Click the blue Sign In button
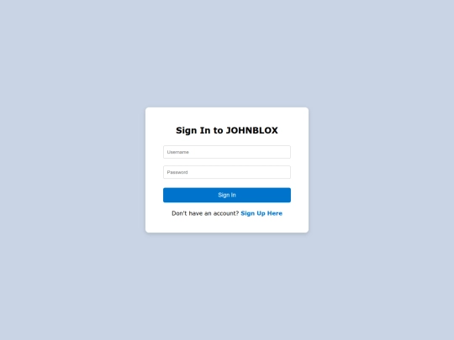The width and height of the screenshot is (454, 340). (x=227, y=195)
